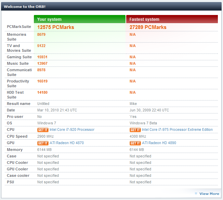Click the TV and Movies Suite label
Viewport: 223px width, 200px height.
click(x=19, y=48)
